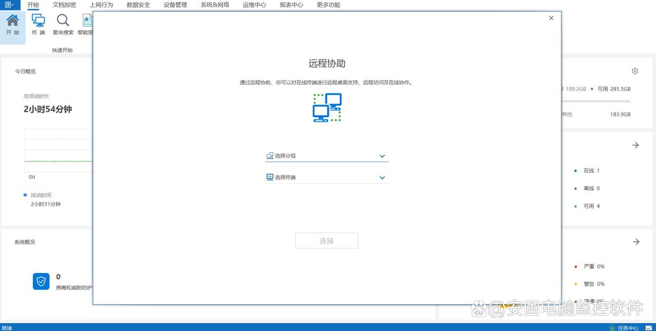Open the 终端 terminal monitors icon
Viewport: 656px width, 331px height.
click(38, 21)
